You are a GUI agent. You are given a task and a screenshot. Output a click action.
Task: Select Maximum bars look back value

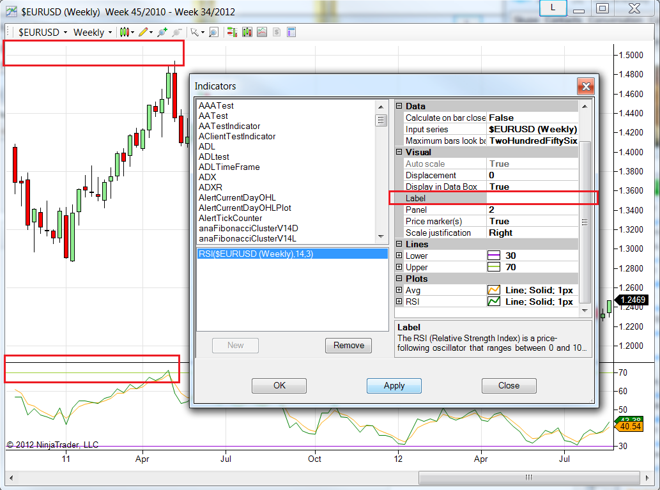532,141
